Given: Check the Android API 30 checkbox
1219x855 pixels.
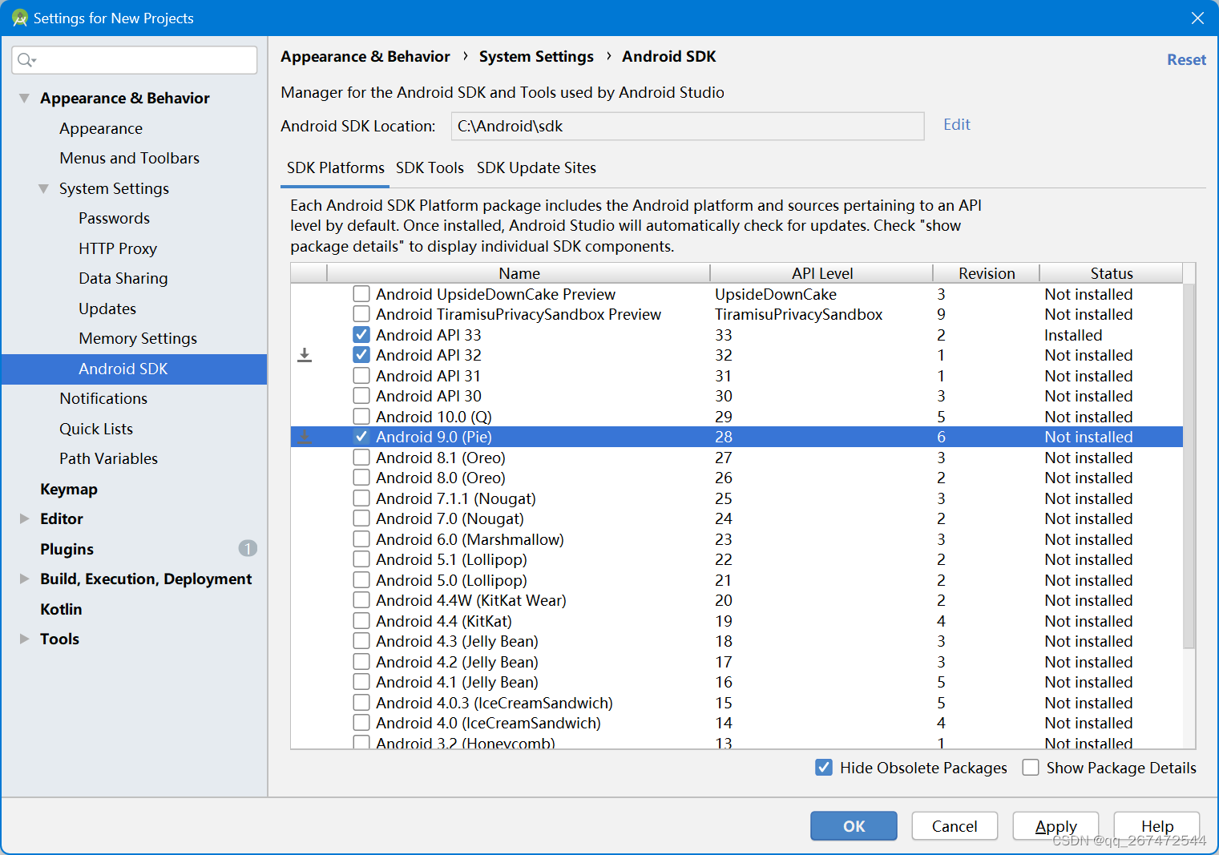Looking at the screenshot, I should click(x=361, y=396).
